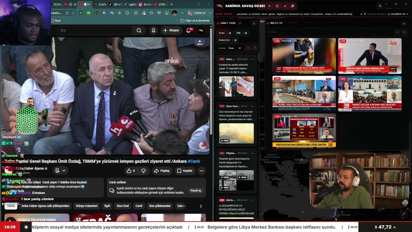Viewport: 412px width, 232px height.
Task: Click the YouTube search magnifier button
Action: click(139, 30)
